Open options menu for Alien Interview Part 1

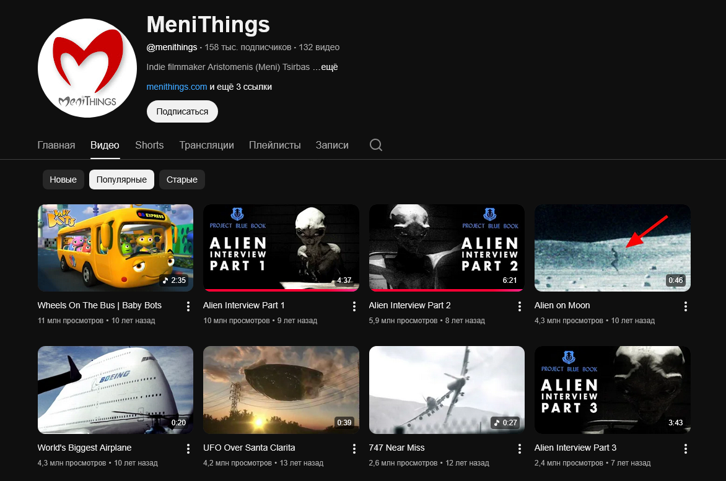click(354, 306)
